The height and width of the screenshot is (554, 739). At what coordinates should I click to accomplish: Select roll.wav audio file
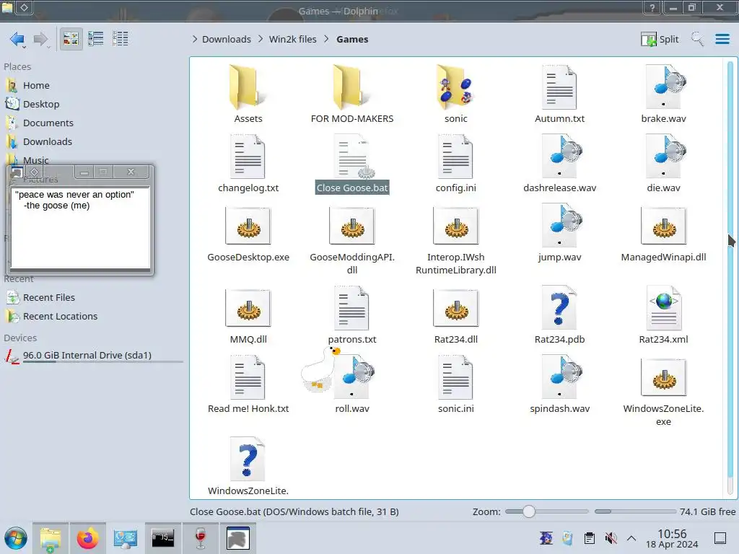coord(352,384)
